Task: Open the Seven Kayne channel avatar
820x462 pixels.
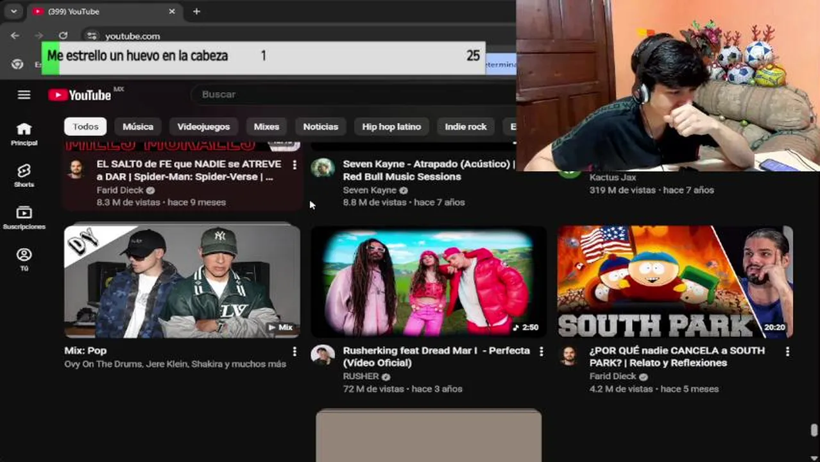Action: point(323,167)
